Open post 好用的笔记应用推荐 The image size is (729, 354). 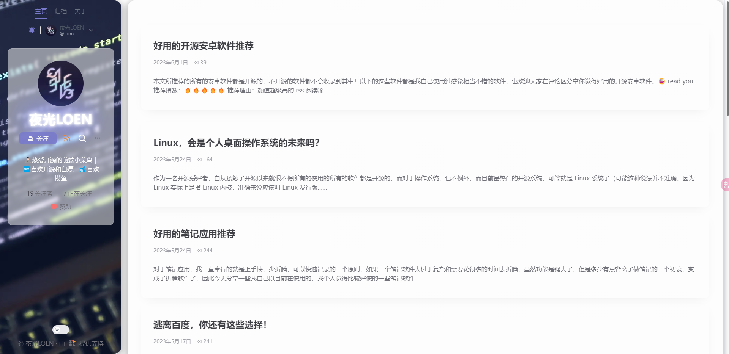pyautogui.click(x=194, y=234)
